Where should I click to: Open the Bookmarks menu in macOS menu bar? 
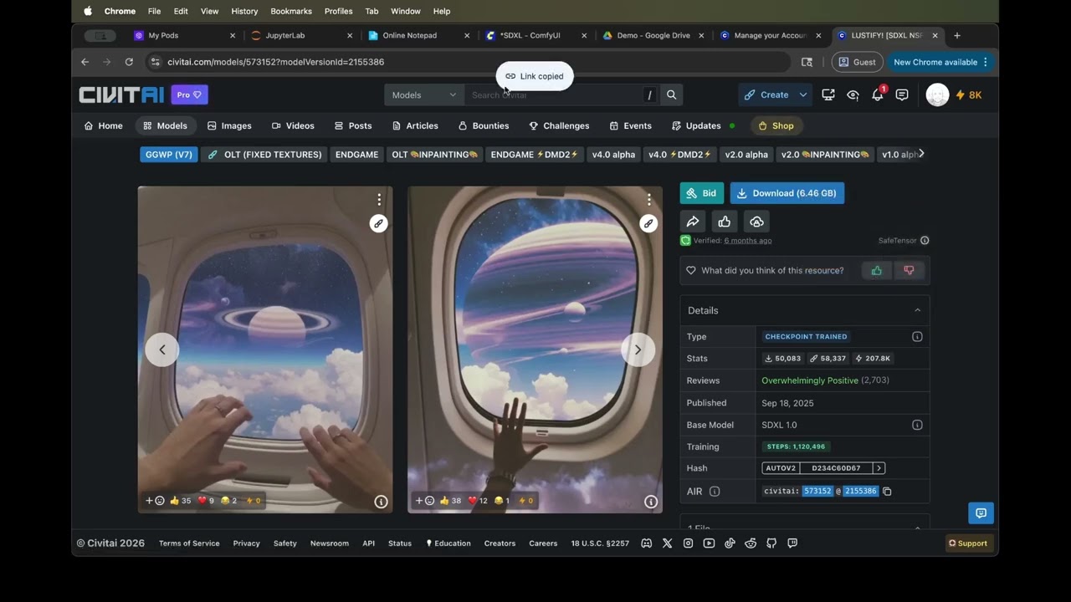click(291, 11)
